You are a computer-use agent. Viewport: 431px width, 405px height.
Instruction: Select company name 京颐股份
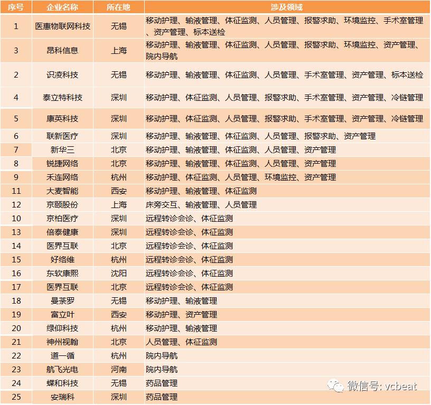click(62, 204)
